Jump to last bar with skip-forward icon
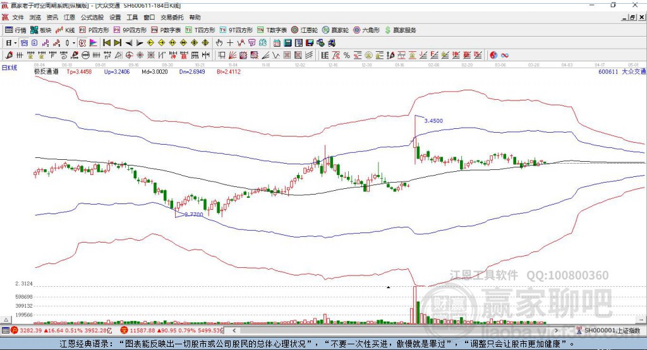The height and width of the screenshot is (350, 647). pyautogui.click(x=118, y=43)
